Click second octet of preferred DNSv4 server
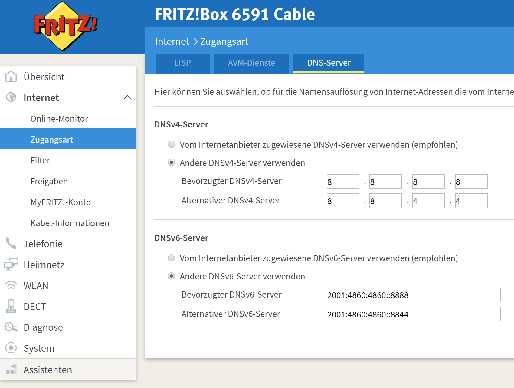Viewport: 514px width, 388px height. [386, 182]
